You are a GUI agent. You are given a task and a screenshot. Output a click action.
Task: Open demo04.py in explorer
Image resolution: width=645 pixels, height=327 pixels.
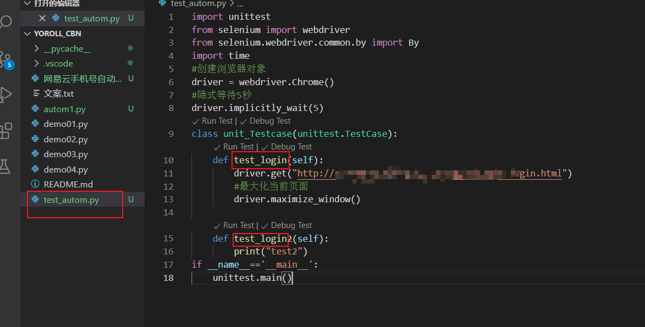65,169
